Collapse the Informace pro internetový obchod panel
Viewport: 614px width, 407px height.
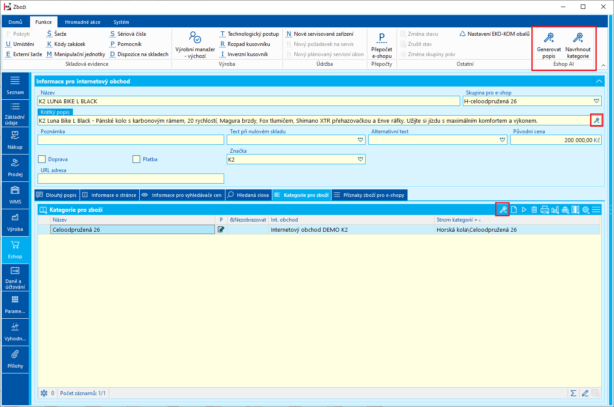pyautogui.click(x=599, y=81)
